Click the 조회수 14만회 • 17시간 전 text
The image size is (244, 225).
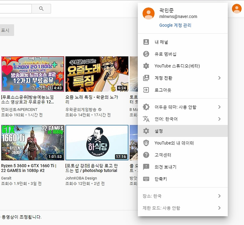[x=88, y=115]
